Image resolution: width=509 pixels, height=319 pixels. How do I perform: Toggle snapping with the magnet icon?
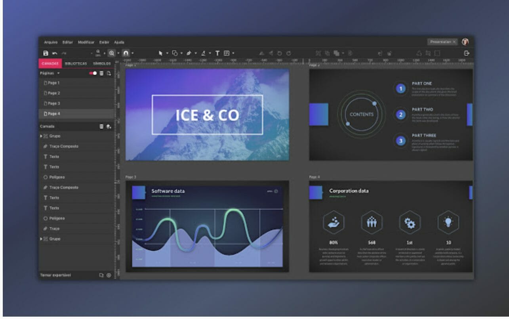126,52
